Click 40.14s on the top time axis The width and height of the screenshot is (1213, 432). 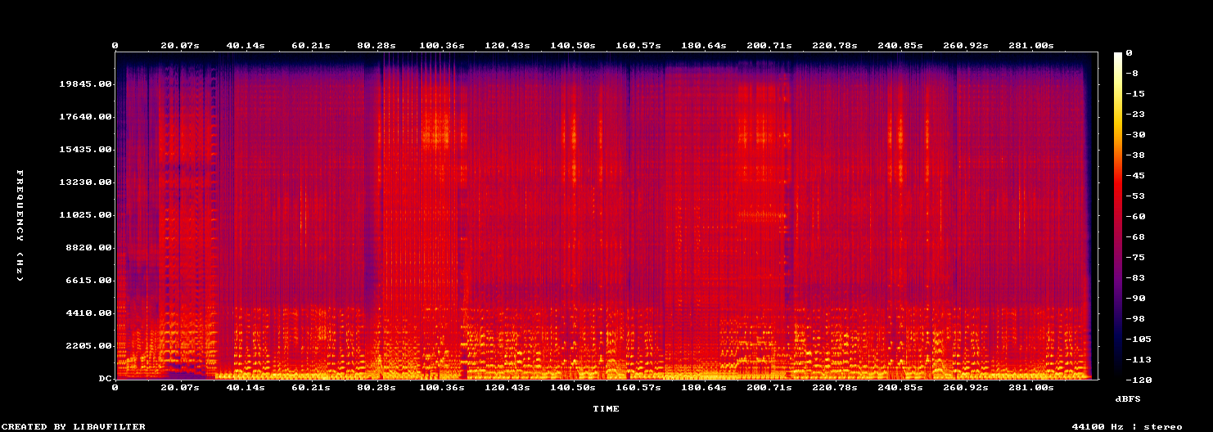(246, 45)
